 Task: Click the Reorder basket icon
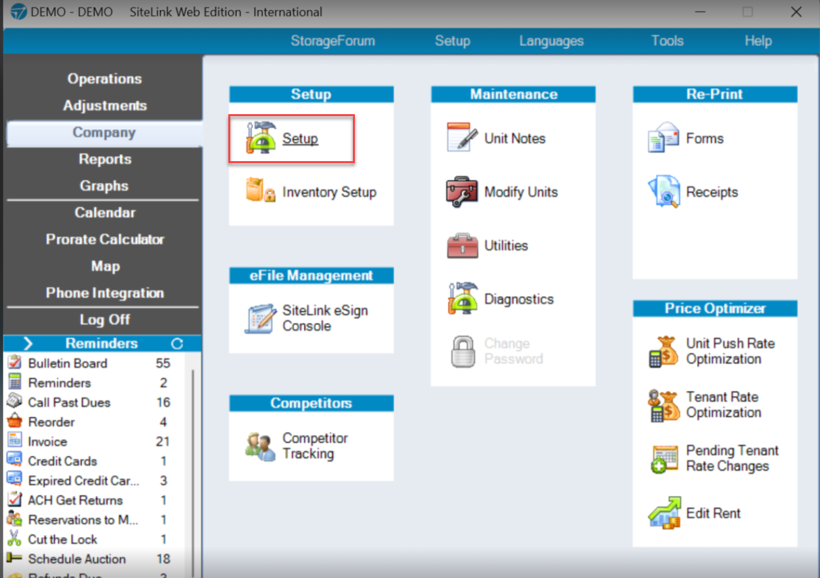click(x=14, y=421)
